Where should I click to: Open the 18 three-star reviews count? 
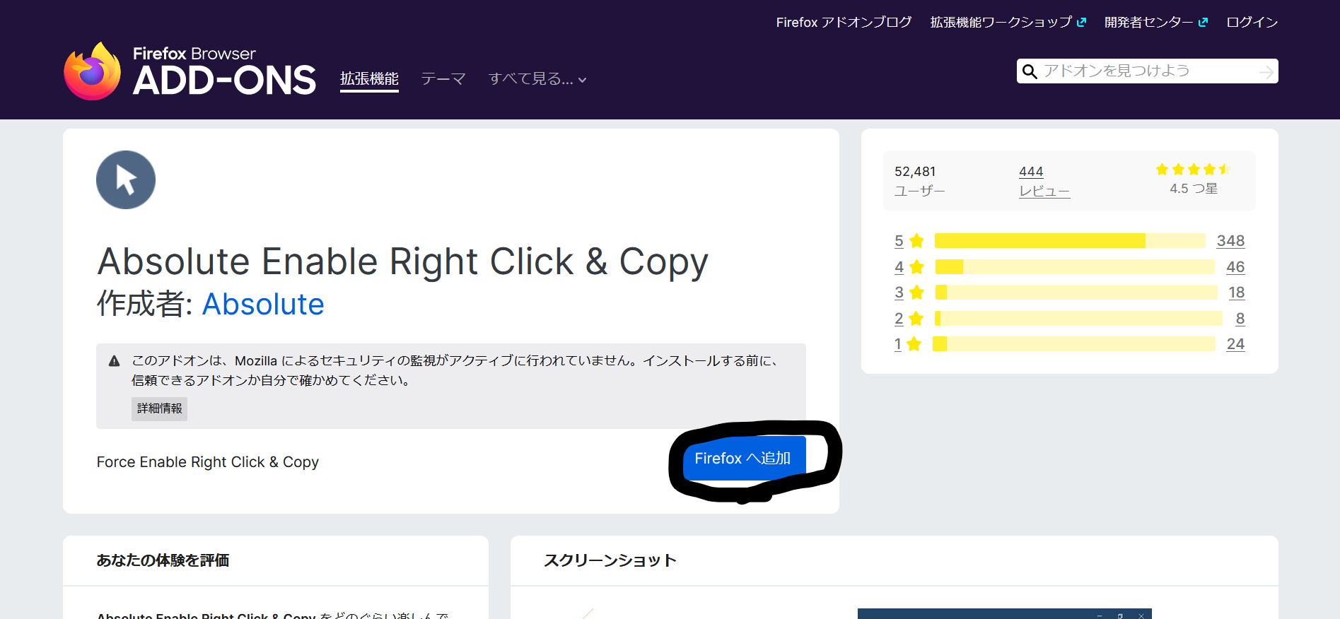point(1236,293)
